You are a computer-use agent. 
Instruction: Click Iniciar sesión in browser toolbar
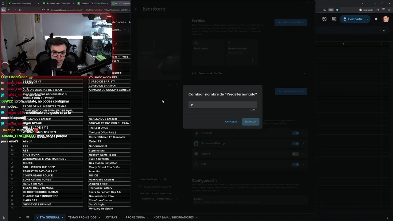click(x=366, y=10)
